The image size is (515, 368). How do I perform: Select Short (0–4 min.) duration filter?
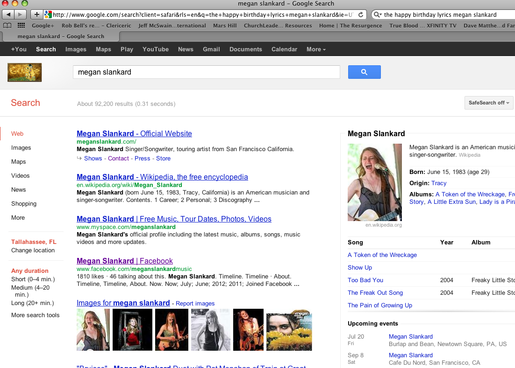pyautogui.click(x=33, y=279)
